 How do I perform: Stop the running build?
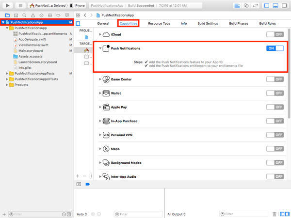click(x=20, y=5)
